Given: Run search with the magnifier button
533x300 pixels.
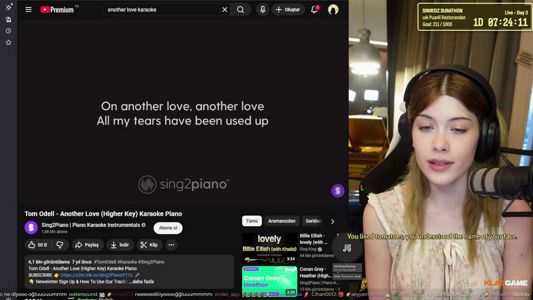Looking at the screenshot, I should (x=241, y=10).
